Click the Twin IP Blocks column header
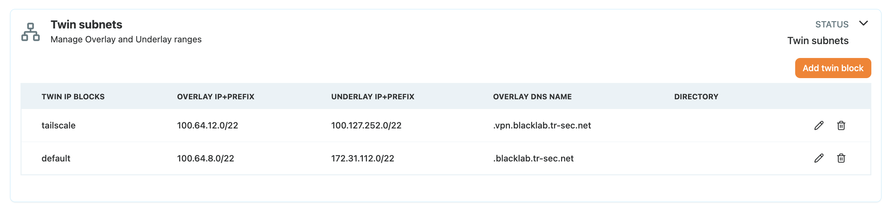The height and width of the screenshot is (209, 887). 73,97
